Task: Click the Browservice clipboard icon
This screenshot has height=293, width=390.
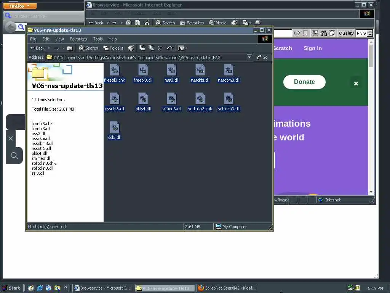Action: 332,33
